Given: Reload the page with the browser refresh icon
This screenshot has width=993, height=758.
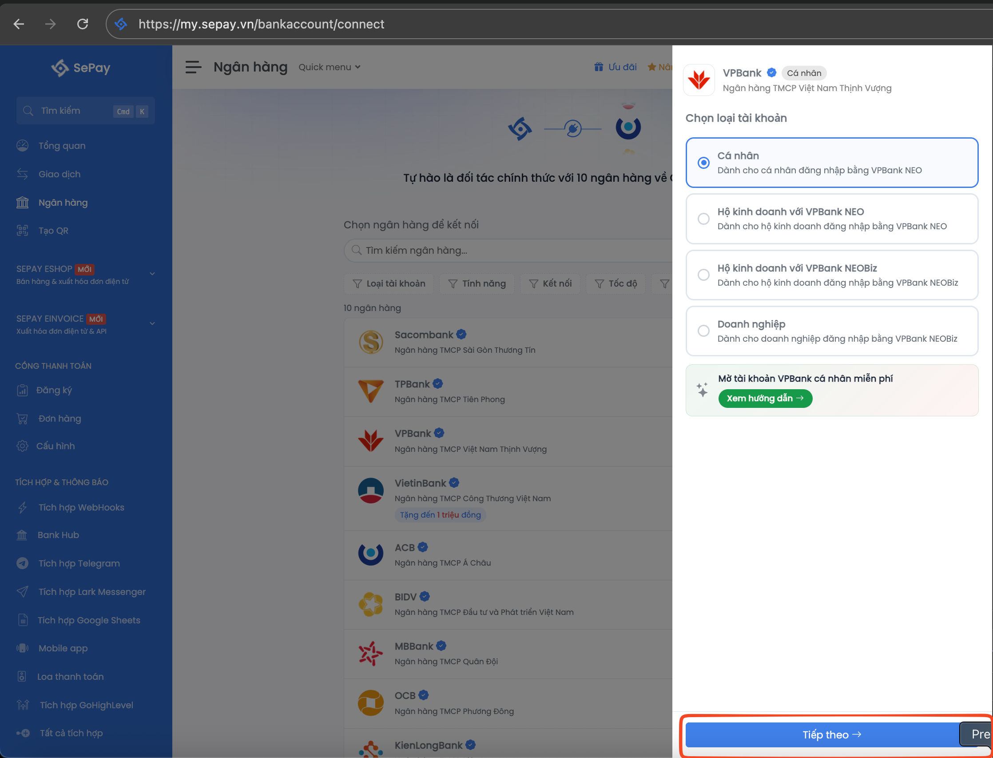Looking at the screenshot, I should coord(83,24).
